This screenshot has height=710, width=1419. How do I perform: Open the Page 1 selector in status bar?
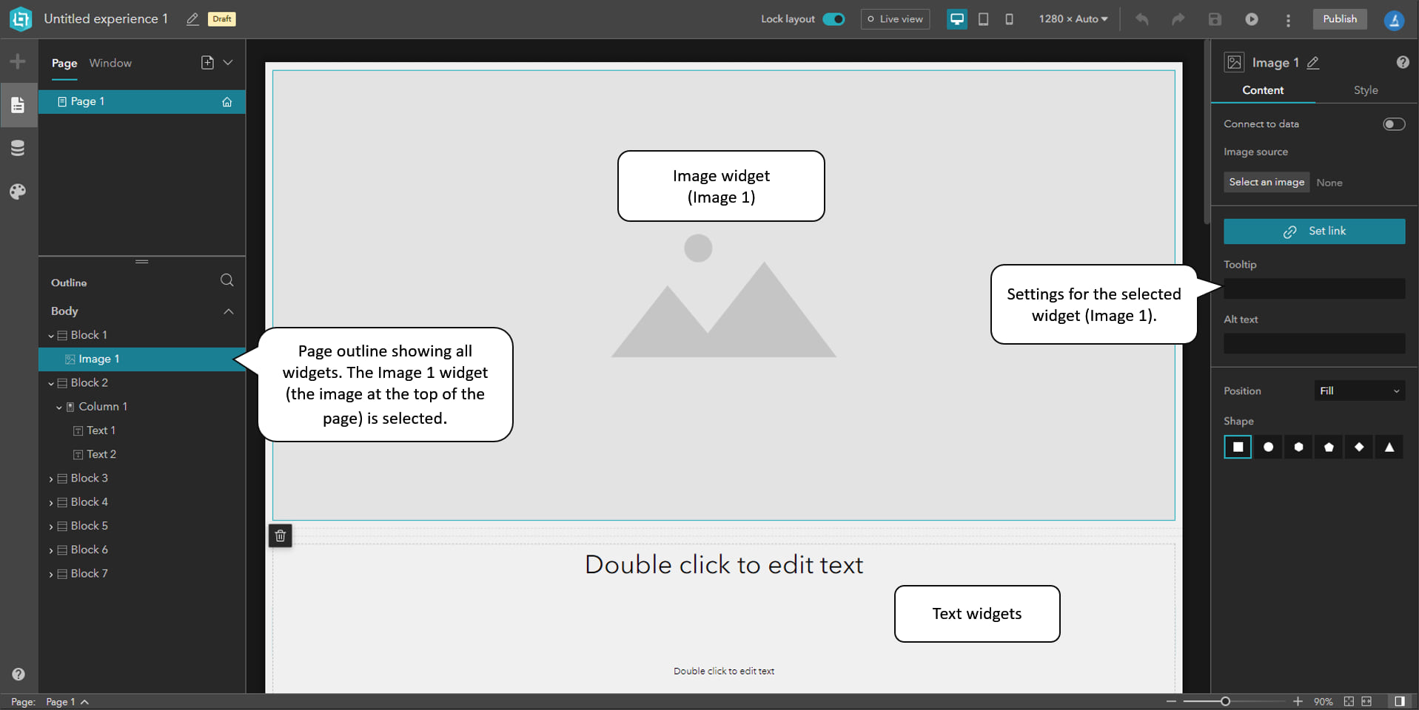click(67, 702)
